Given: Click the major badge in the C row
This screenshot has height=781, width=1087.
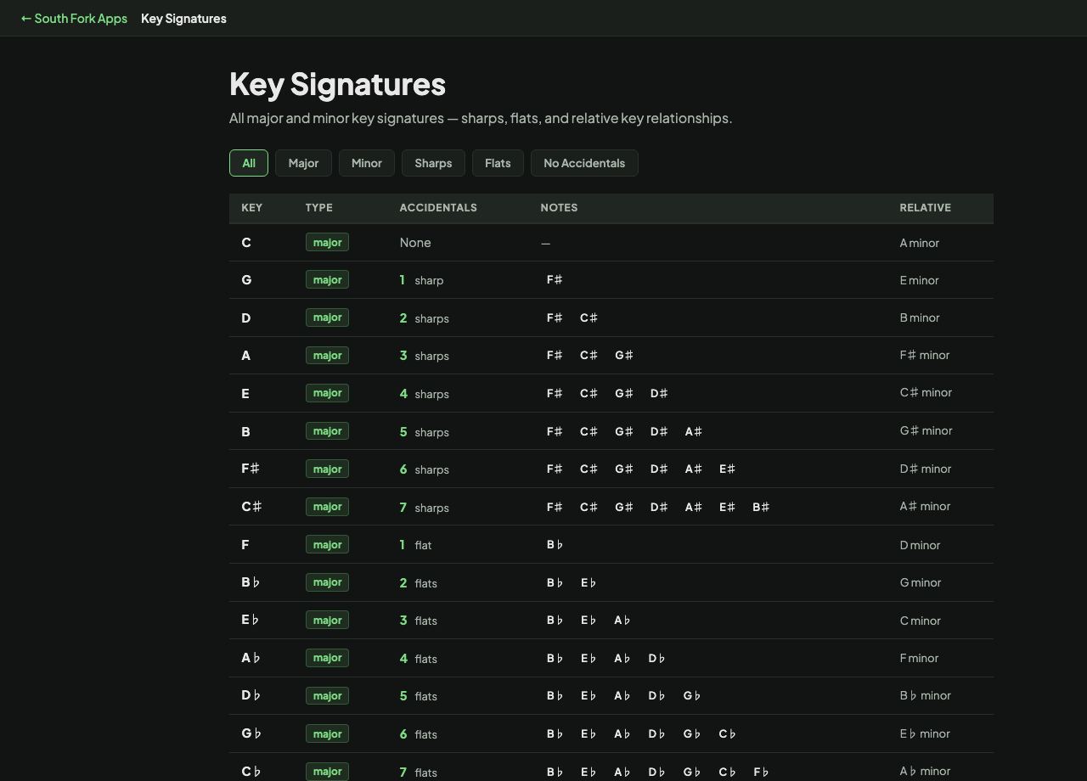Looking at the screenshot, I should (327, 242).
